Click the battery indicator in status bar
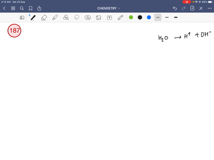Screen dimensions: 214x160 click(210, 2)
